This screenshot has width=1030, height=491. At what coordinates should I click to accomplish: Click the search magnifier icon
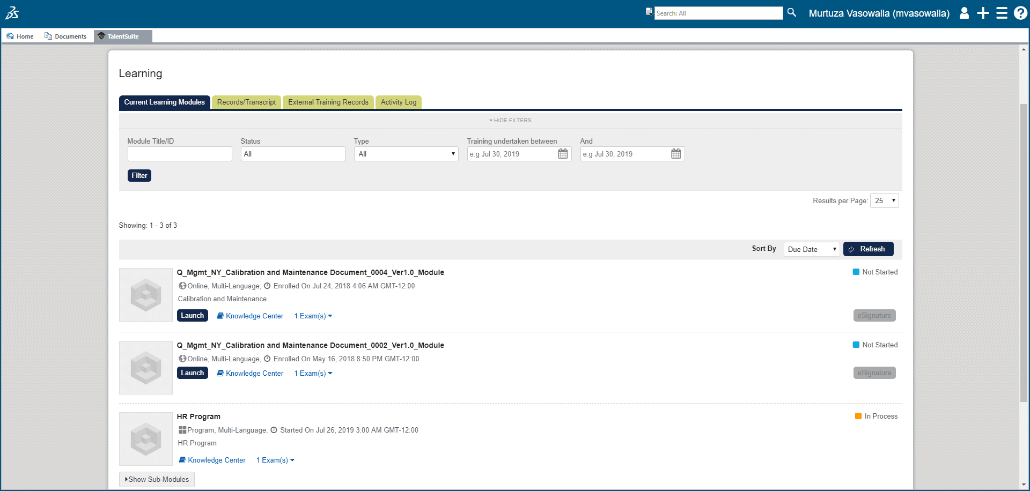click(791, 12)
